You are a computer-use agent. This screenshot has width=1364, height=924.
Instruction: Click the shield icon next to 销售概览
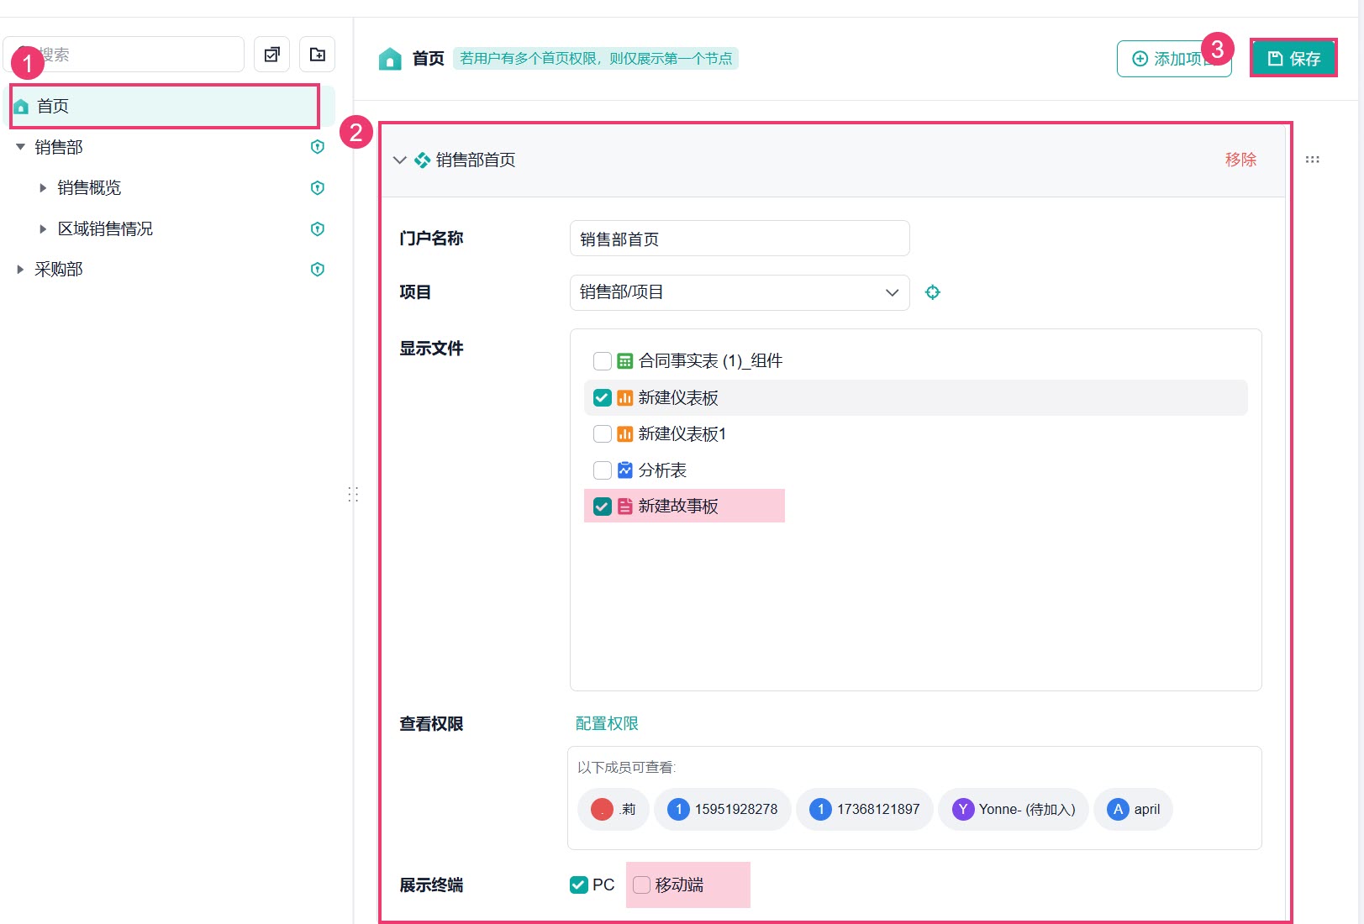pyautogui.click(x=318, y=187)
